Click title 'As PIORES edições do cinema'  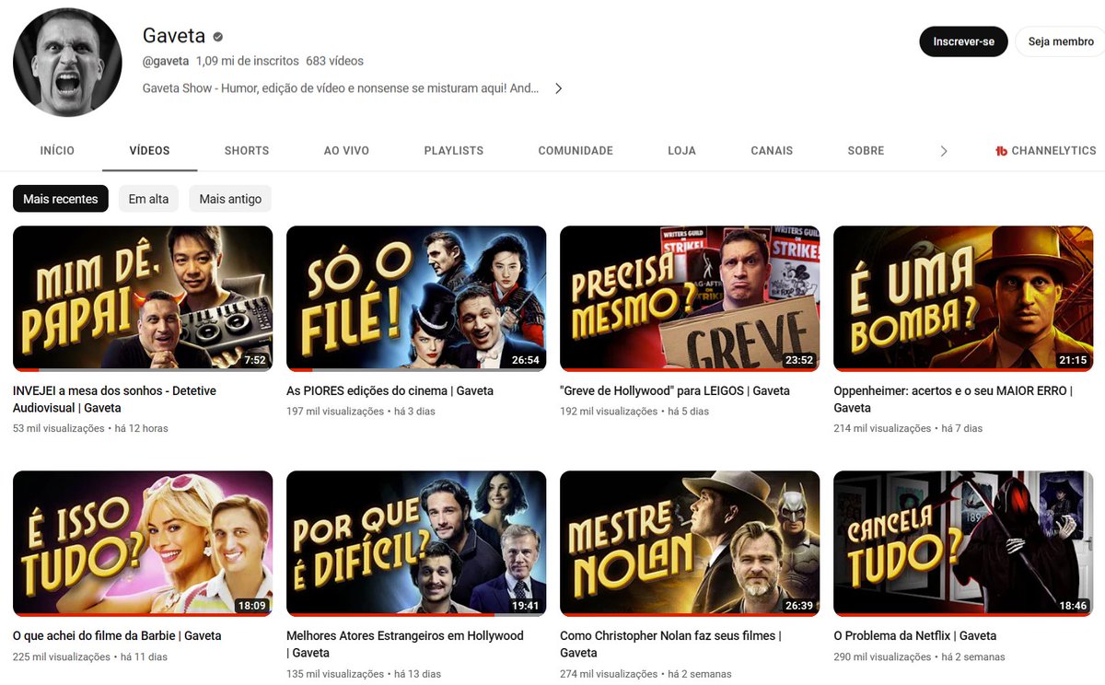pyautogui.click(x=390, y=391)
